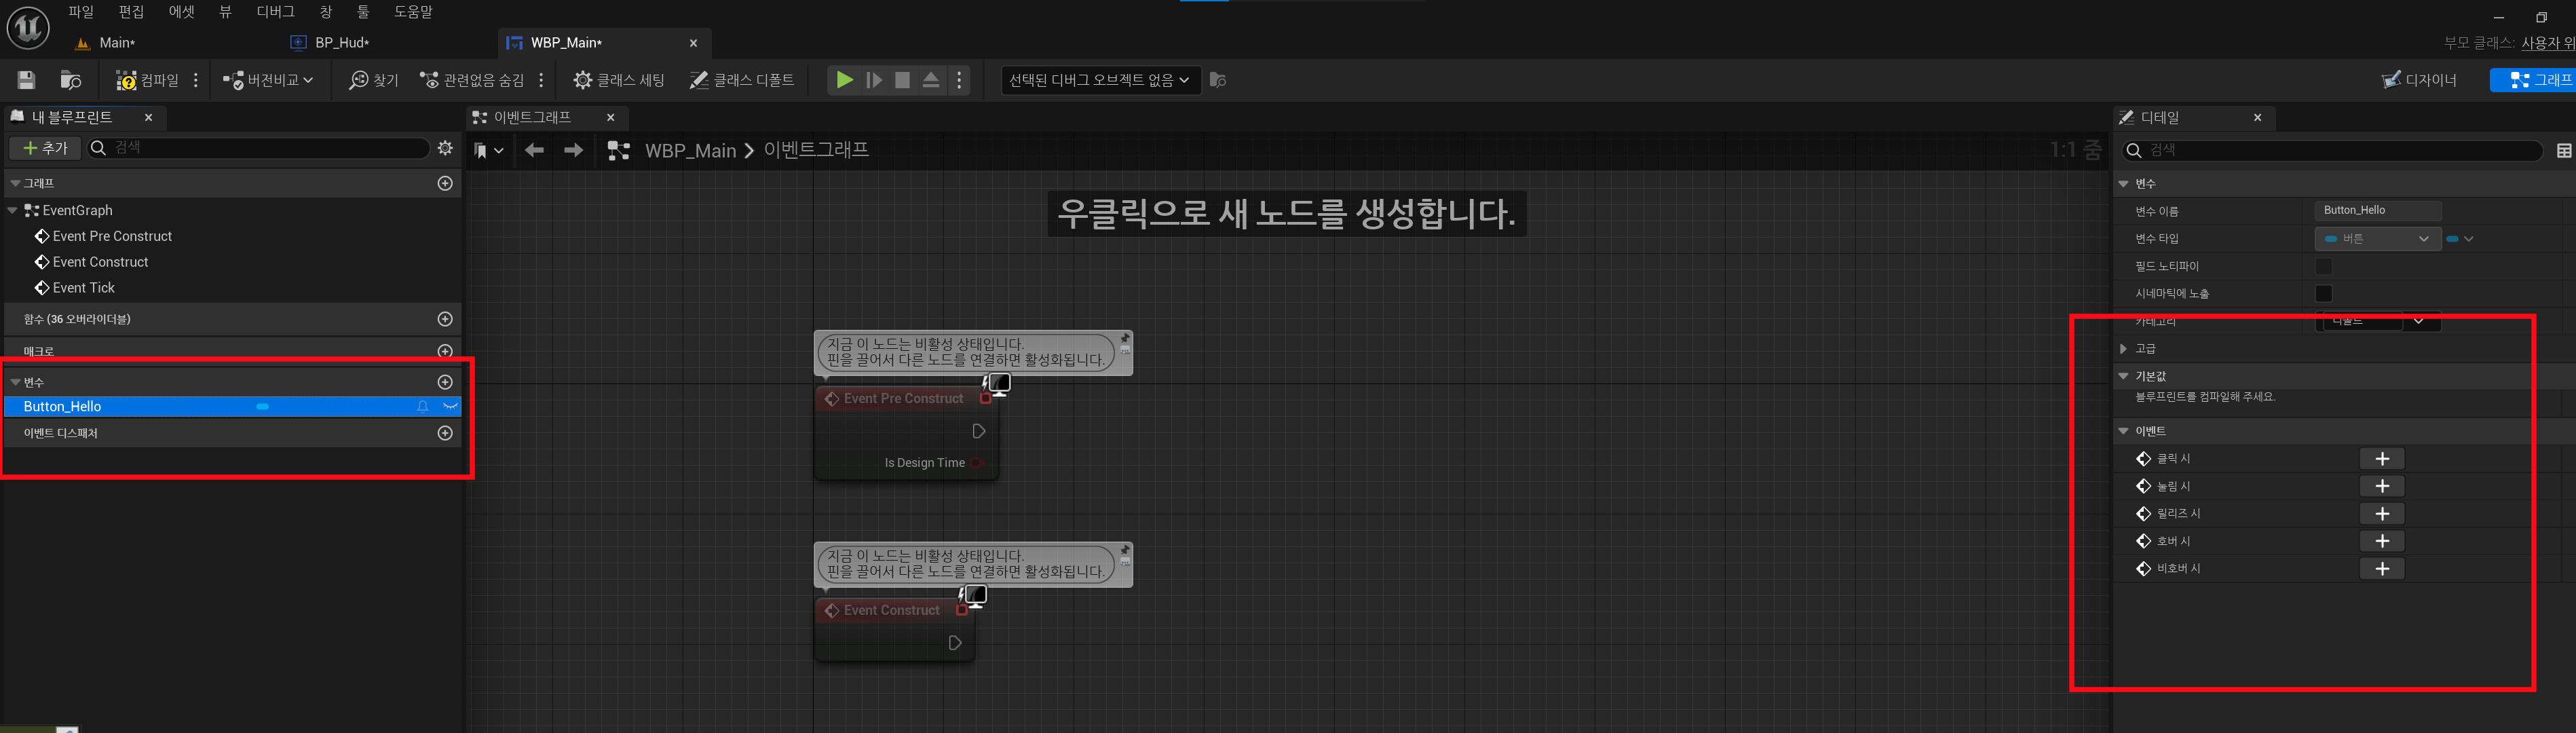
Task: Toggle Button_Hello variable visibility eye icon
Action: coord(450,406)
